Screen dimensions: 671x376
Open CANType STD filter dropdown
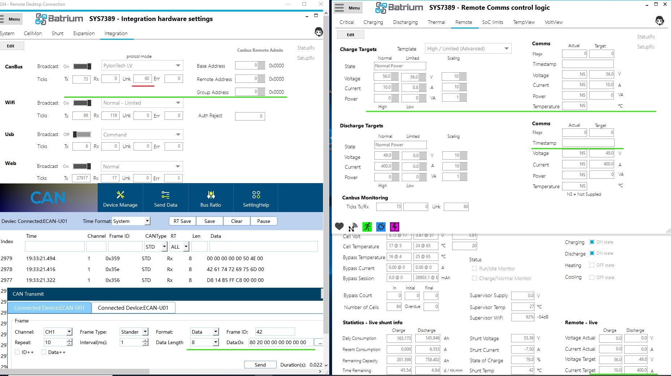point(156,247)
